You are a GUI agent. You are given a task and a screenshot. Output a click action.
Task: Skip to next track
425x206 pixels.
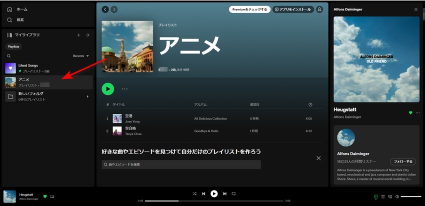coord(224,194)
